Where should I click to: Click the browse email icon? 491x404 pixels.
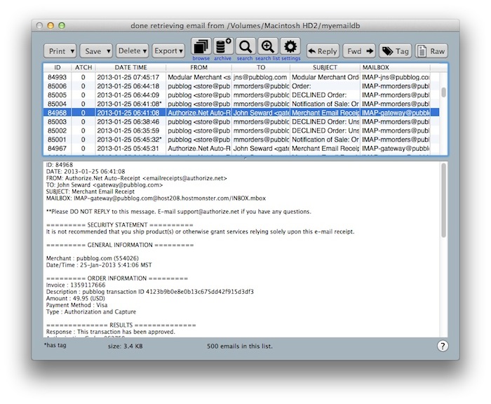(x=201, y=47)
